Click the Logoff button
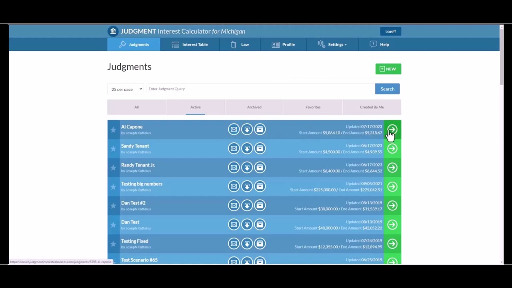The image size is (512, 288). (x=390, y=31)
